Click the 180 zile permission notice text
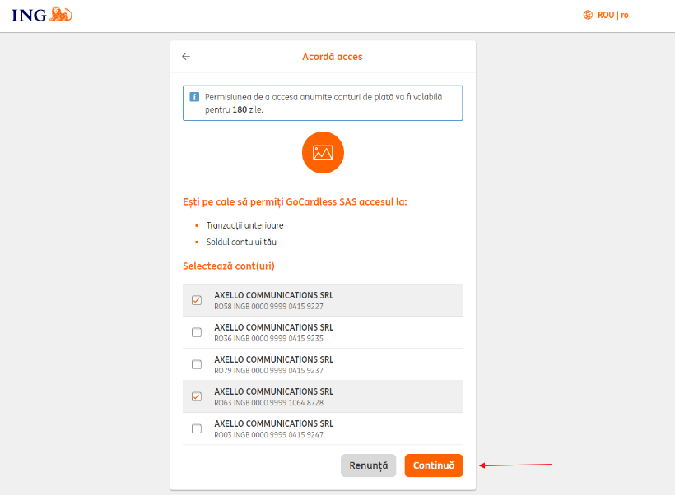The image size is (675, 495). pos(324,104)
